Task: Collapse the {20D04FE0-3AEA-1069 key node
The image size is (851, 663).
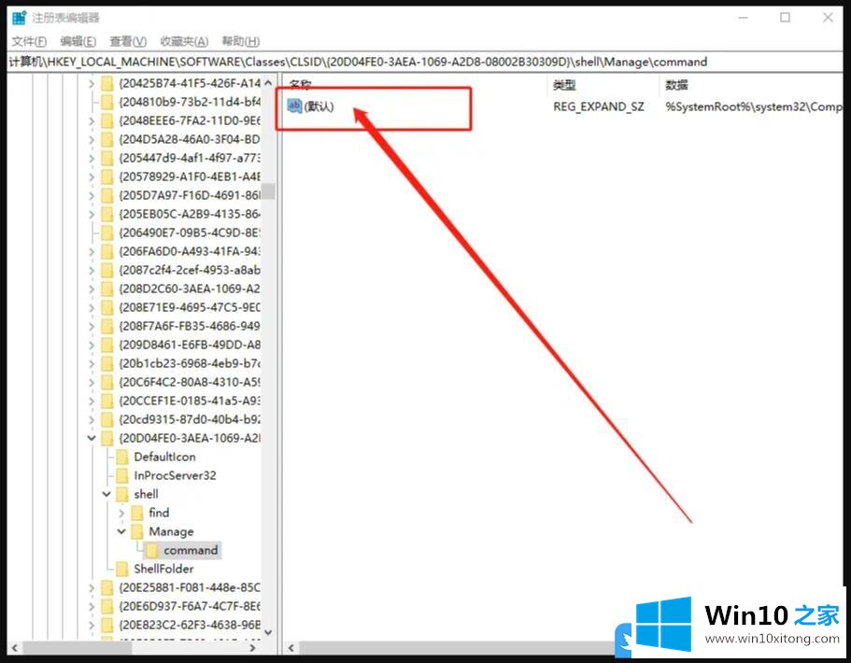Action: pos(92,438)
